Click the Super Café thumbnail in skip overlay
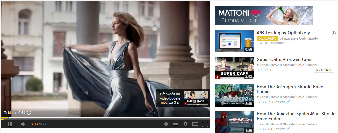 tap(196, 98)
